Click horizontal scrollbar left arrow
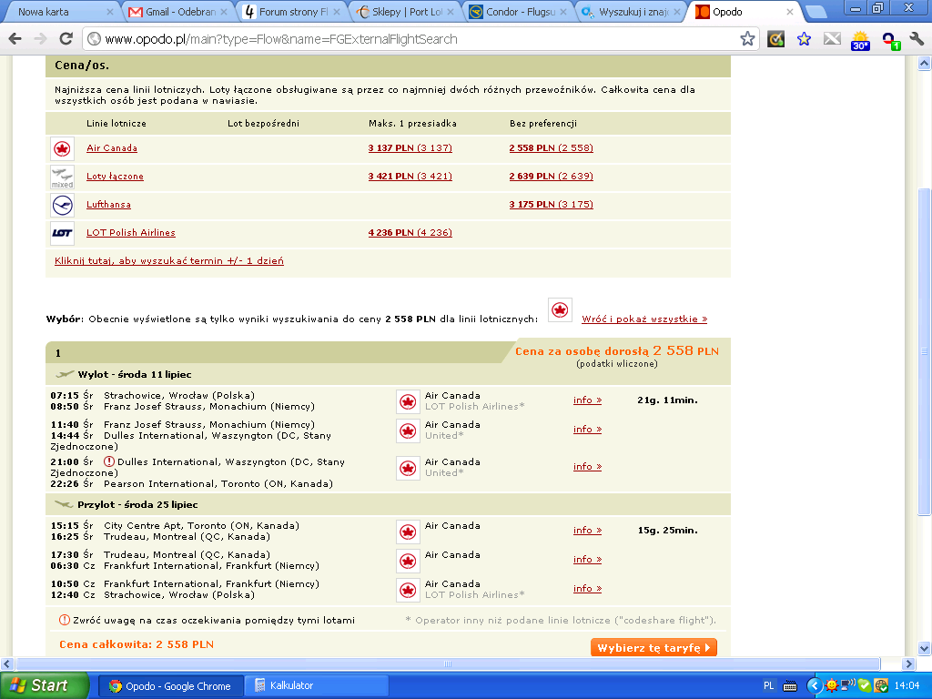The height and width of the screenshot is (699, 932). coord(6,664)
